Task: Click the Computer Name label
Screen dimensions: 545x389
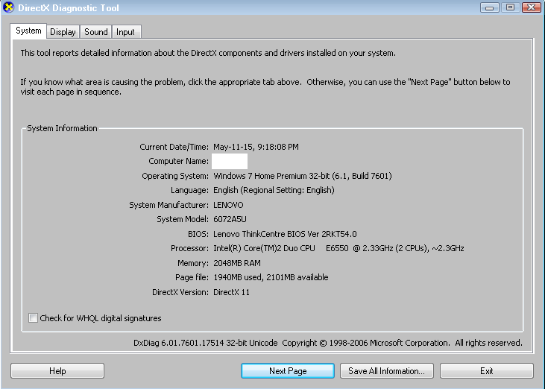Action: coord(178,161)
